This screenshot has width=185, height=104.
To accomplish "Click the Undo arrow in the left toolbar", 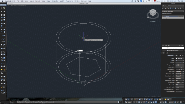I will [2, 12].
